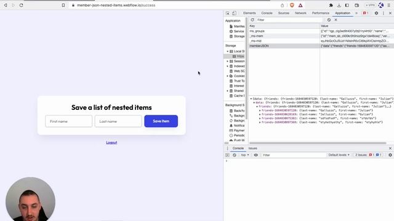This screenshot has height=221, width=394.
Task: Open the Brave wallet icon
Action: 356,5
